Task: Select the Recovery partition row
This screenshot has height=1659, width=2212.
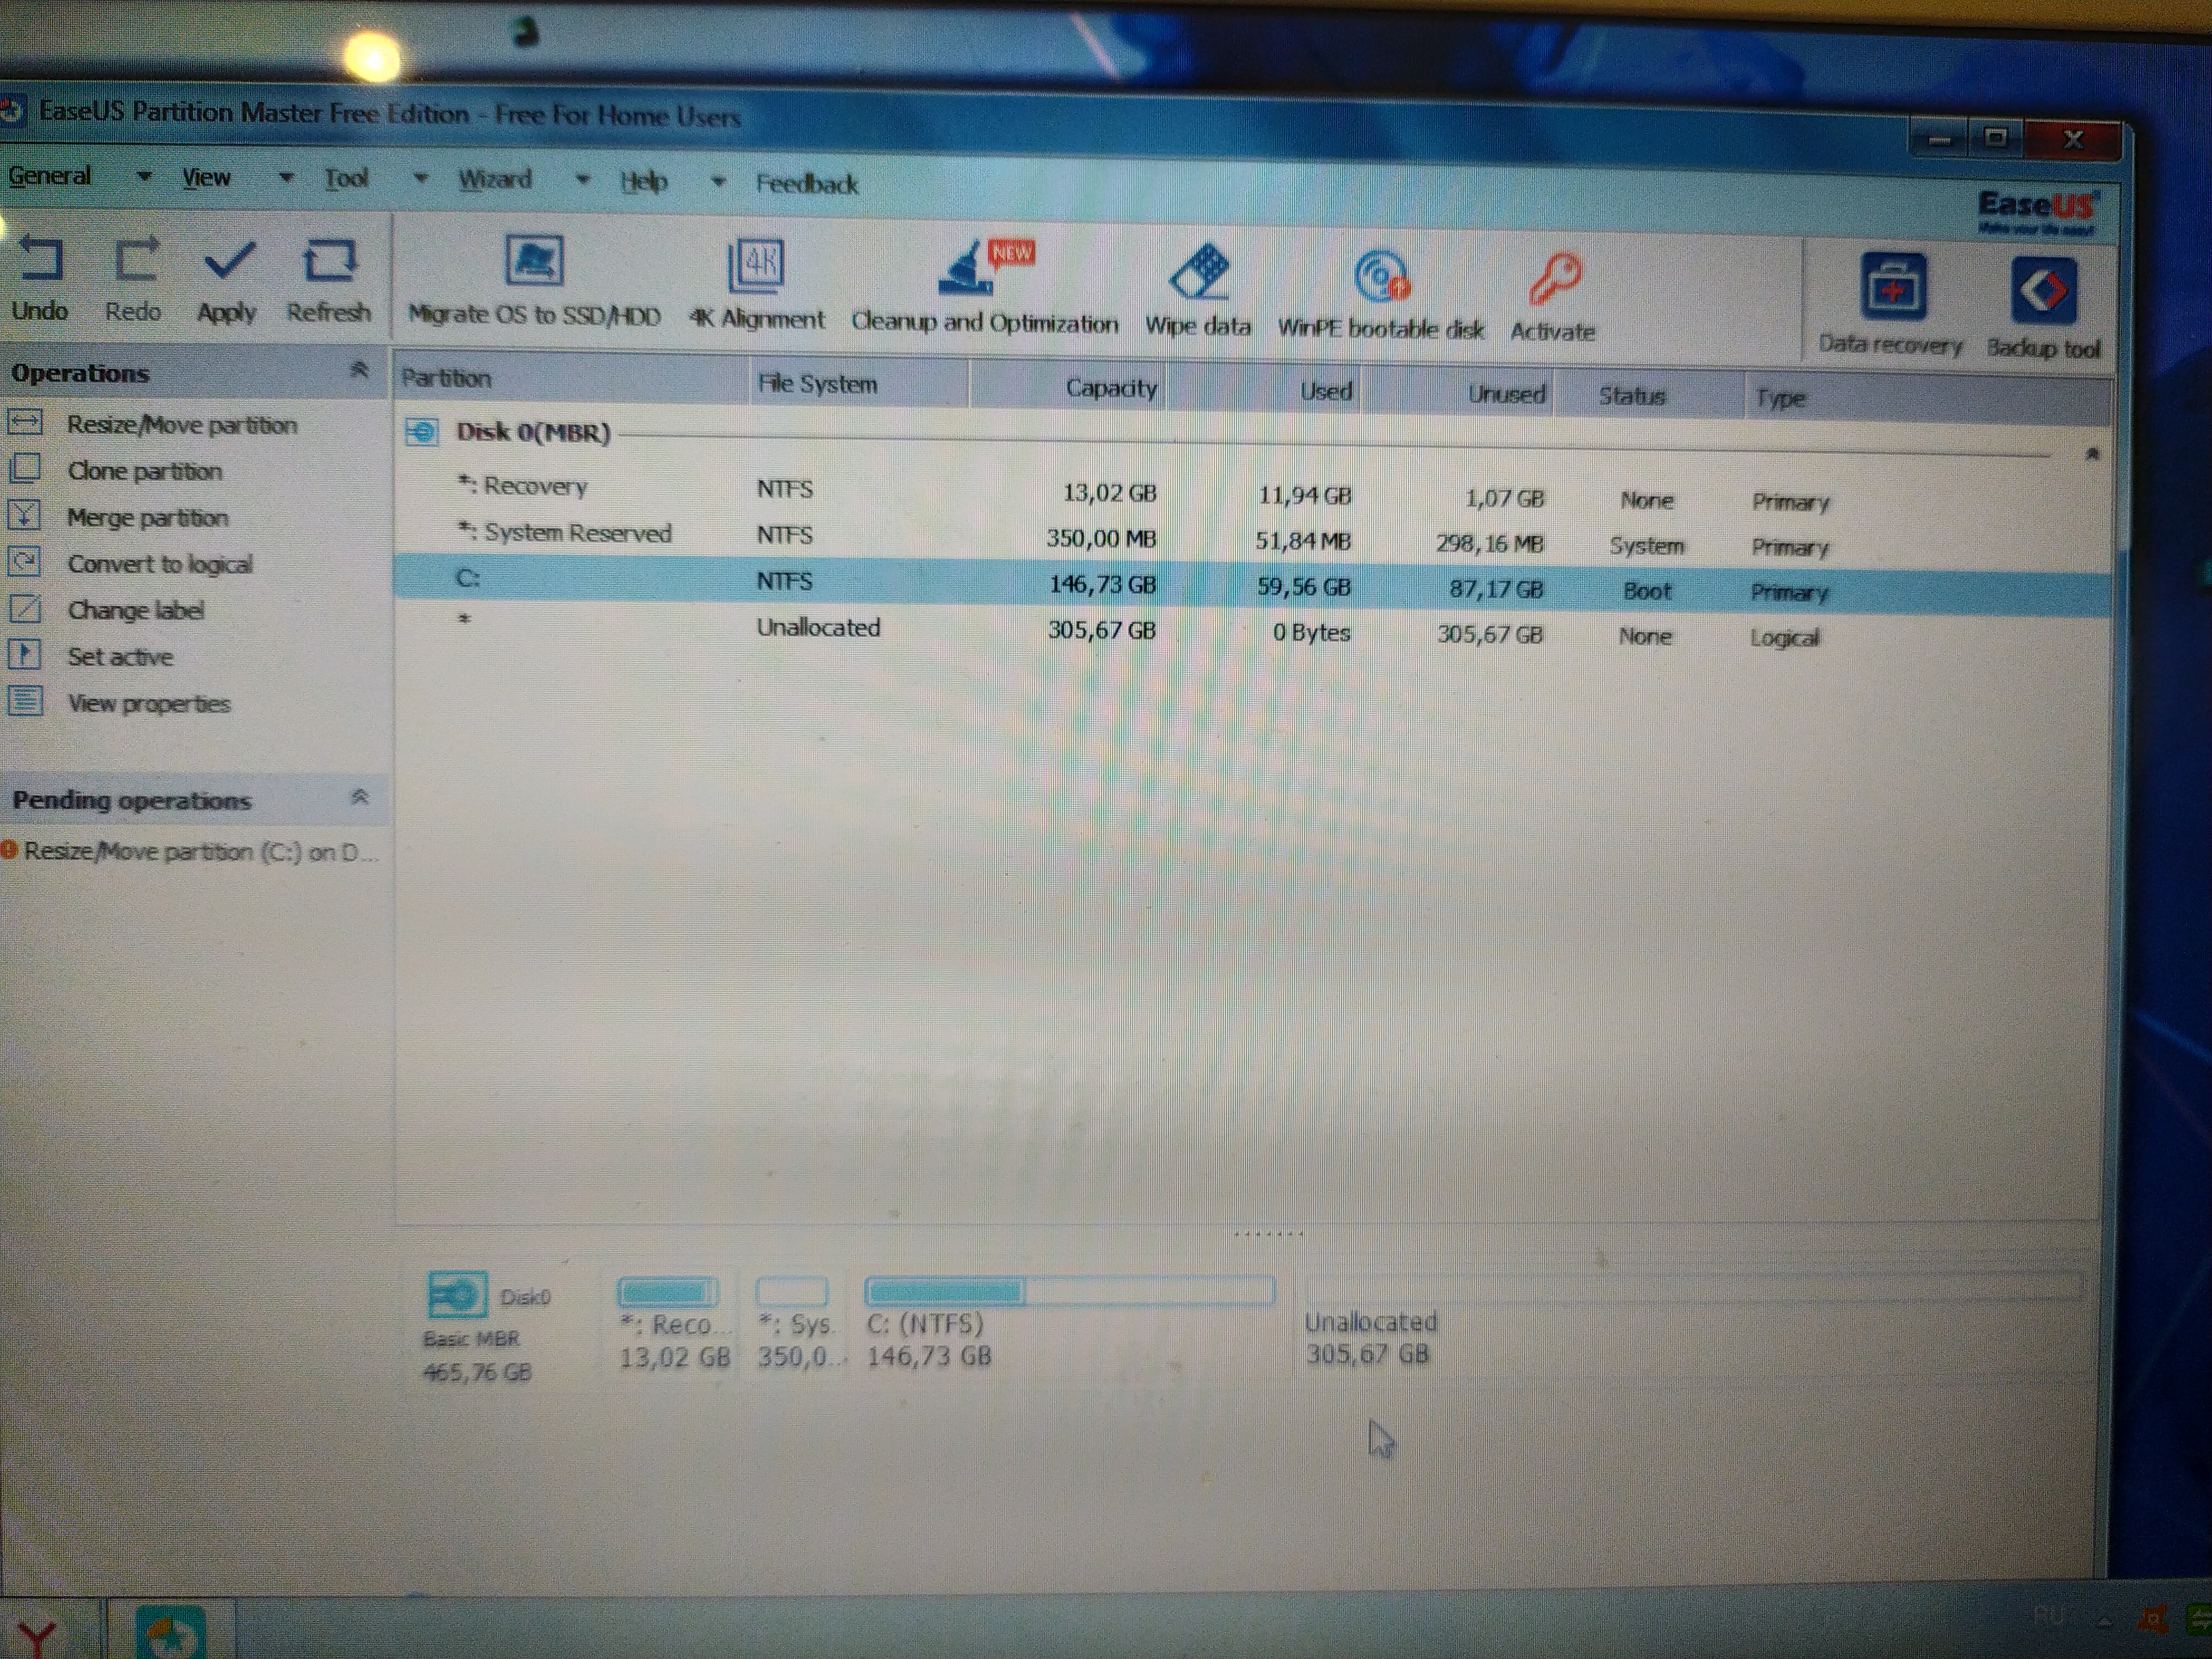Action: (x=535, y=487)
